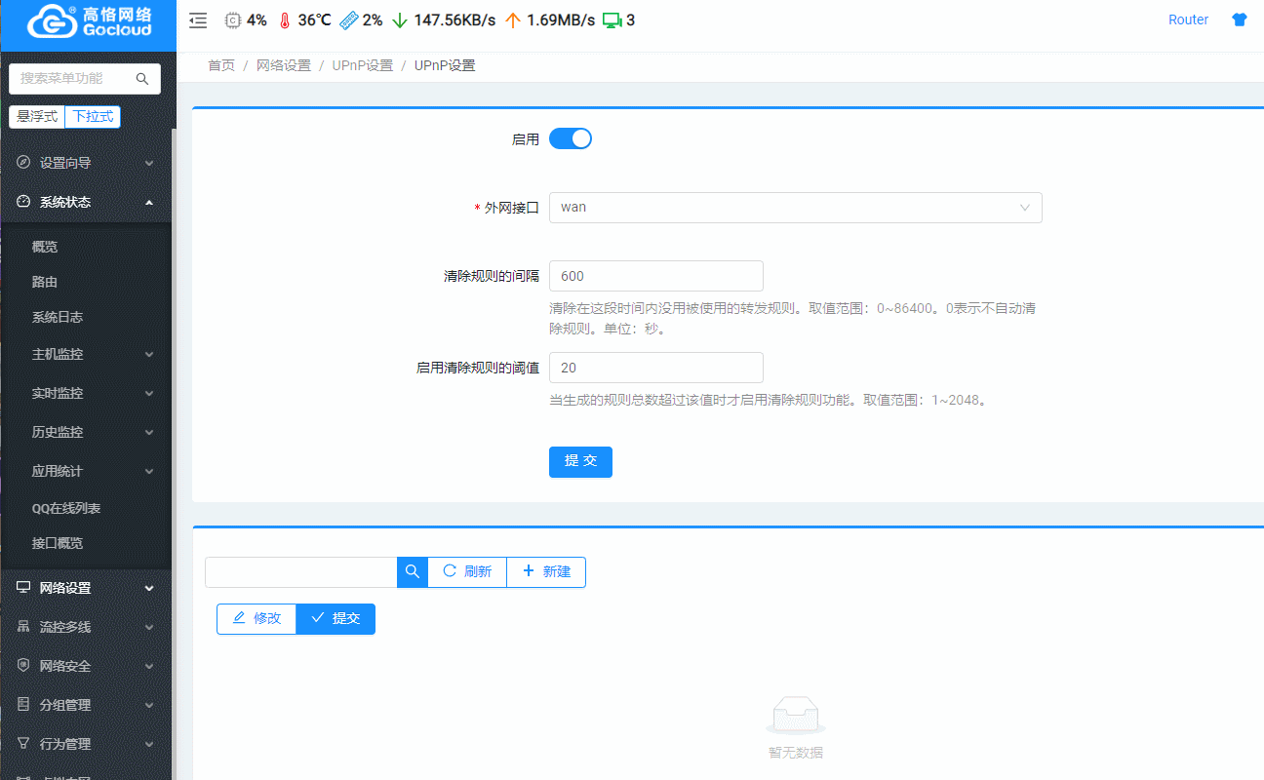Viewport: 1264px width, 780px height.
Task: Click the sidebar search magnifier icon
Action: (x=142, y=79)
